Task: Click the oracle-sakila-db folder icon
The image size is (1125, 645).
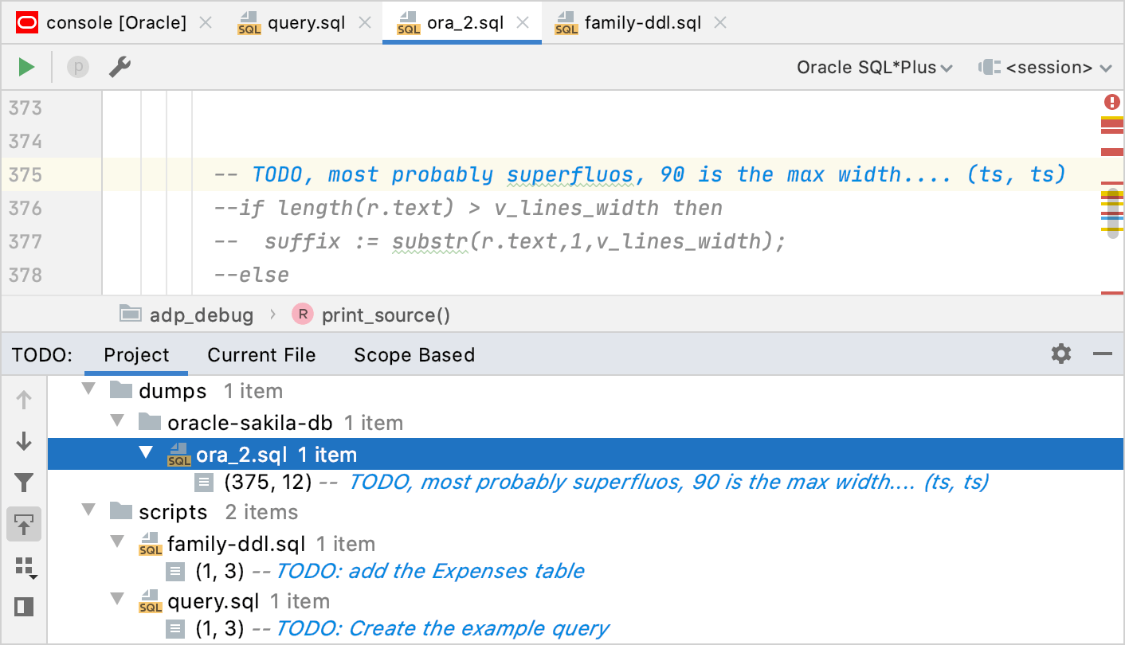Action: point(150,422)
